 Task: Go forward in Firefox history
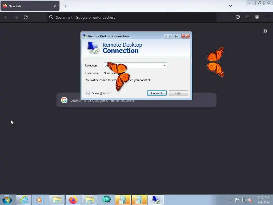16,17
